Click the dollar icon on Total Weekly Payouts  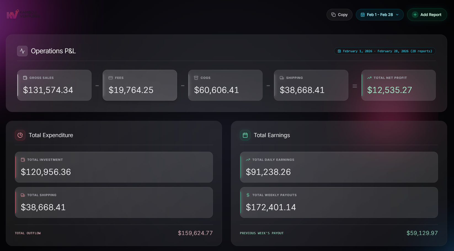pos(248,195)
